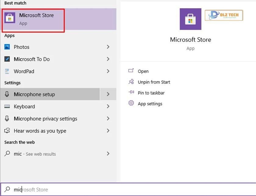Select the Keyboard settings icon
This screenshot has width=256, height=196.
coord(7,106)
